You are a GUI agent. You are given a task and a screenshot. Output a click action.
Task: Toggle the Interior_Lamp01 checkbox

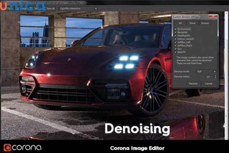(176, 39)
